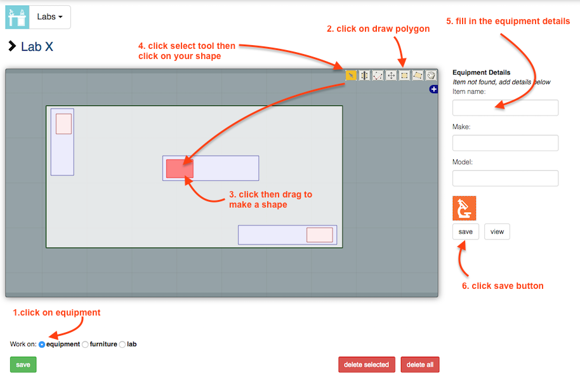
Task: Click the red delete selected button
Action: tap(367, 364)
